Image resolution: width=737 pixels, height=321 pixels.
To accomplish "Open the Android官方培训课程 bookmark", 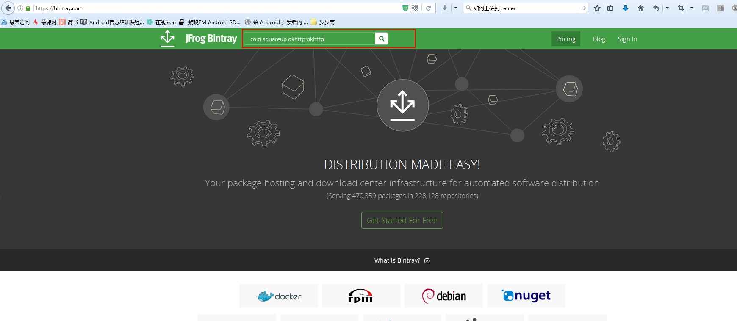I will coord(112,22).
